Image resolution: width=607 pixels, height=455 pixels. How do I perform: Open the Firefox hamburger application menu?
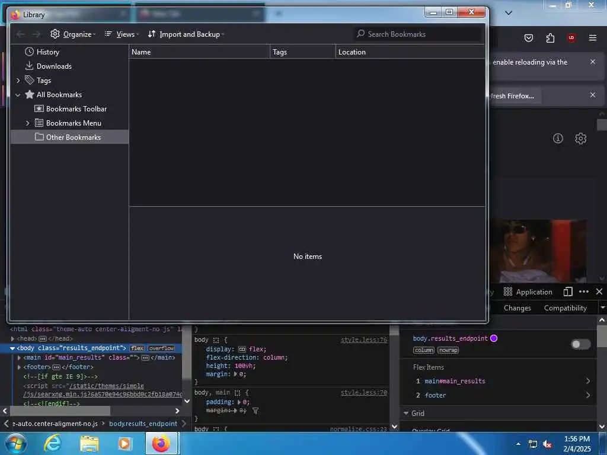(592, 38)
